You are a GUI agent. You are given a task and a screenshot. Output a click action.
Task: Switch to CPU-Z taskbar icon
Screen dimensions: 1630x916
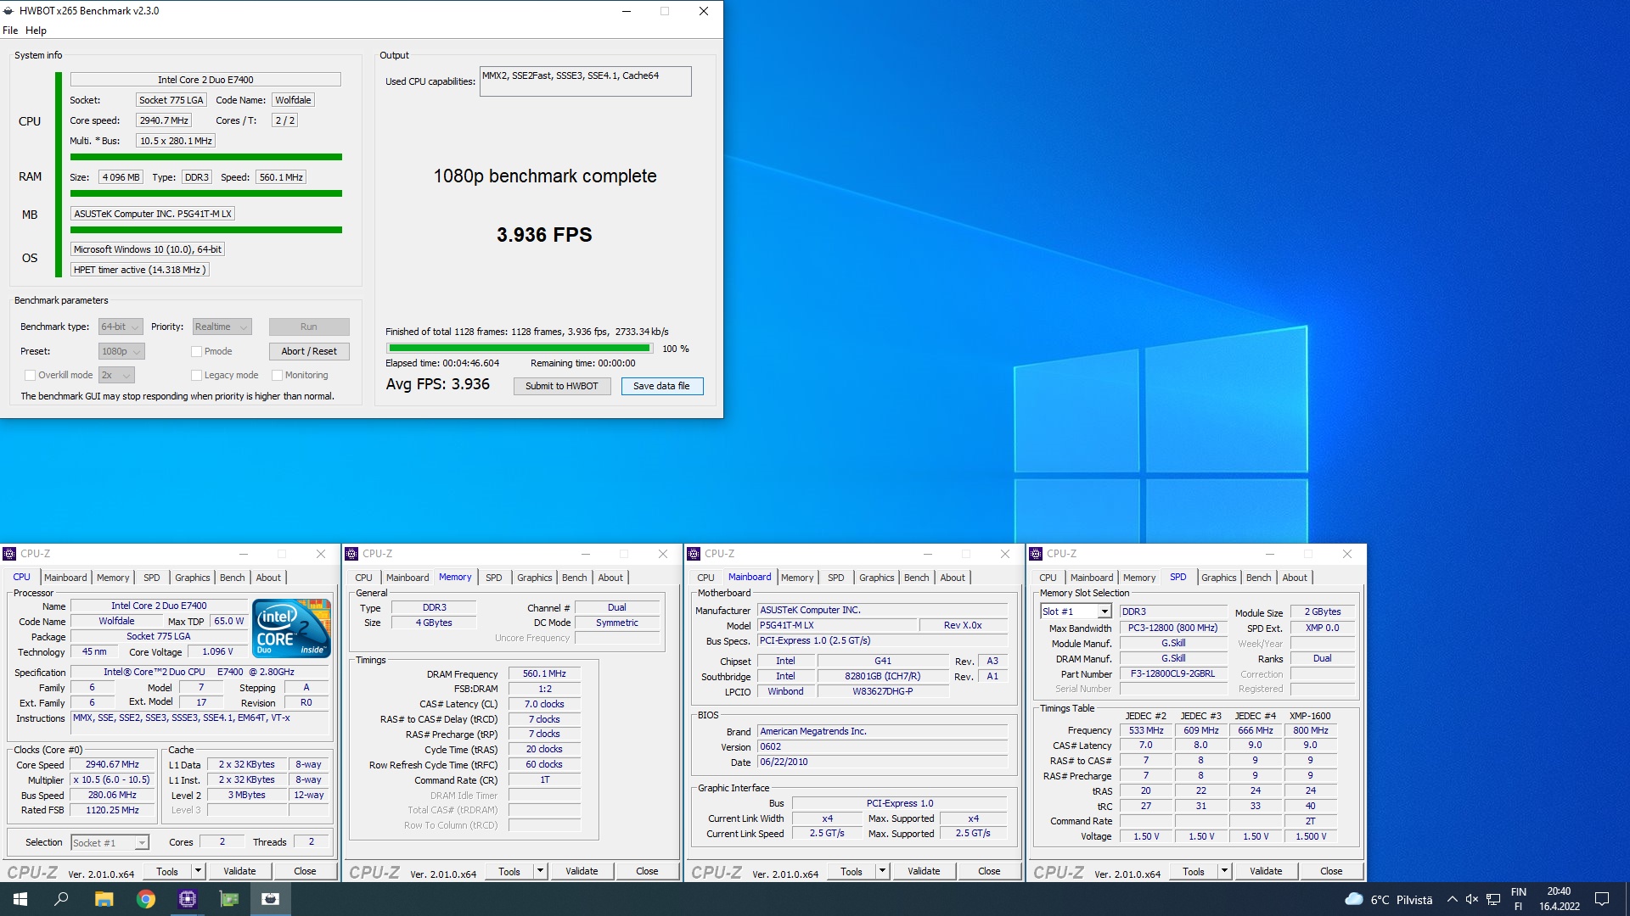[188, 899]
